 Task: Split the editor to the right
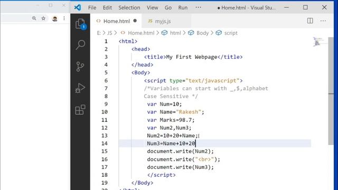310,21
